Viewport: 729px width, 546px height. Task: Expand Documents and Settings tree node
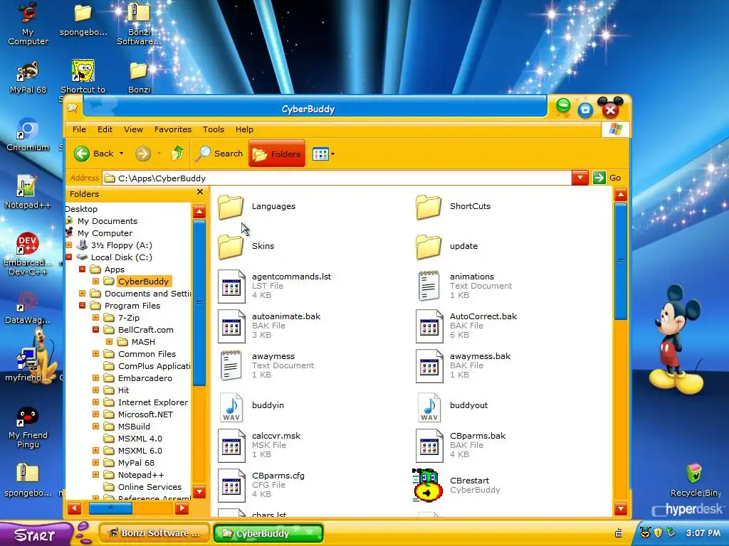pyautogui.click(x=83, y=293)
